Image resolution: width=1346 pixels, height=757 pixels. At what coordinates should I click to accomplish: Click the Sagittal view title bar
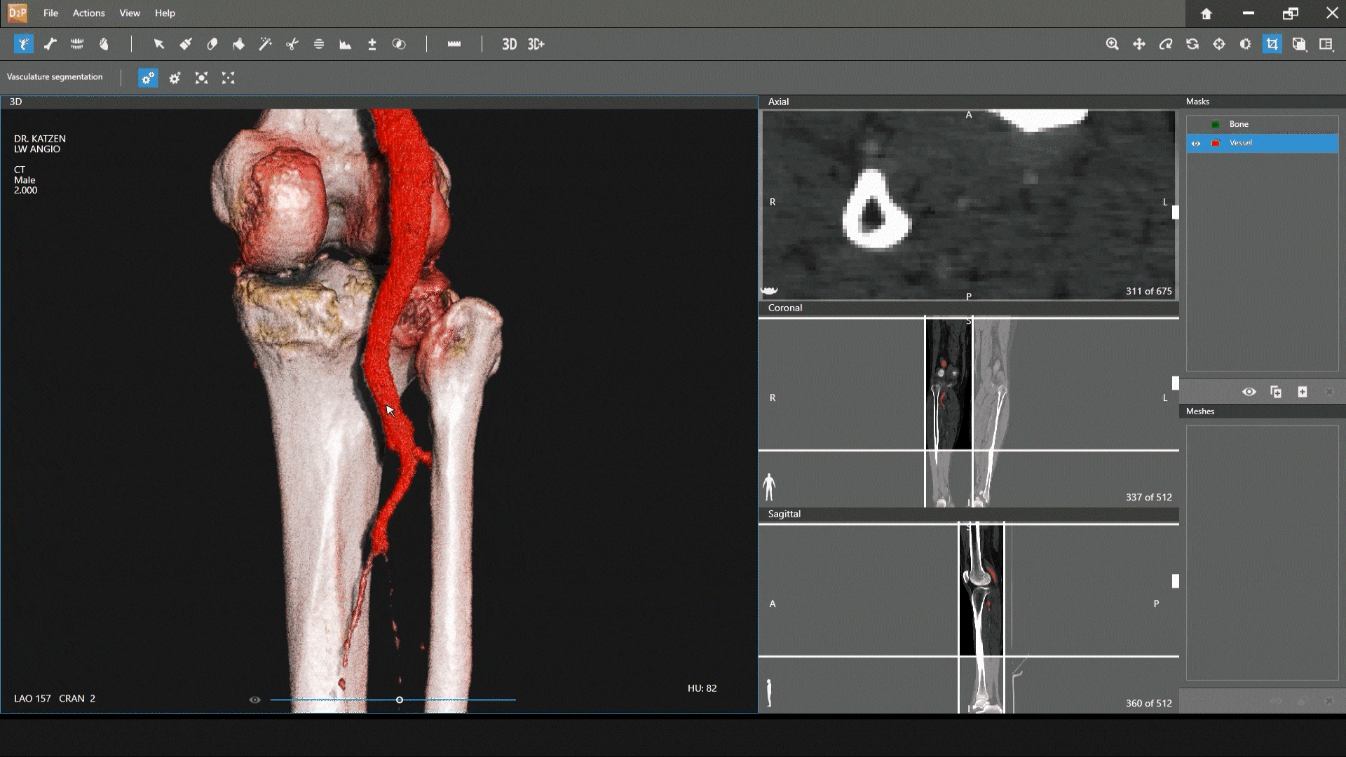pos(968,514)
